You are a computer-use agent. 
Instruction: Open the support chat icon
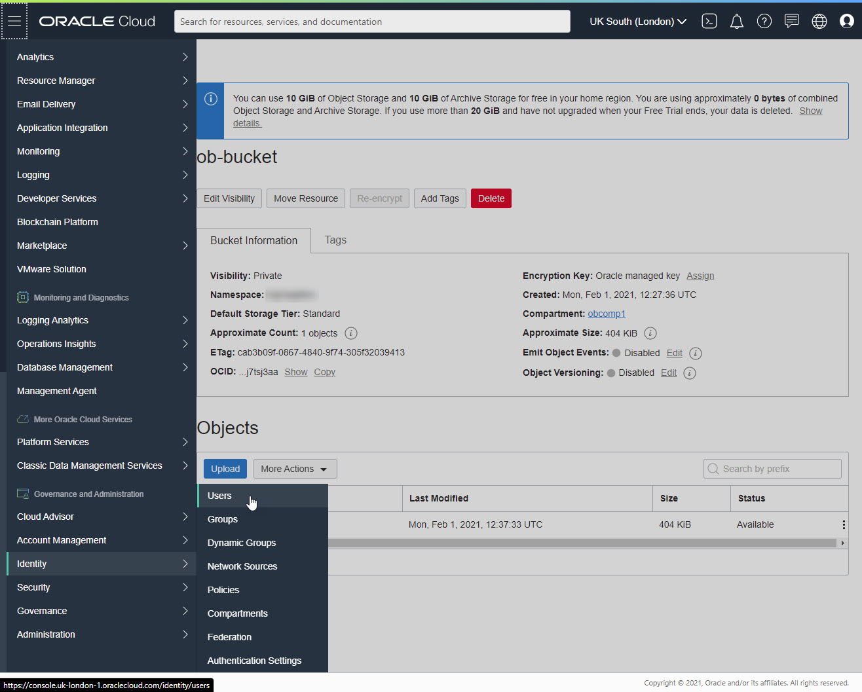pos(792,22)
